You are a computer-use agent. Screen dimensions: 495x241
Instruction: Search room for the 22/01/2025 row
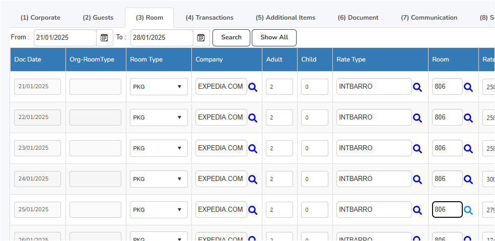pyautogui.click(x=468, y=117)
